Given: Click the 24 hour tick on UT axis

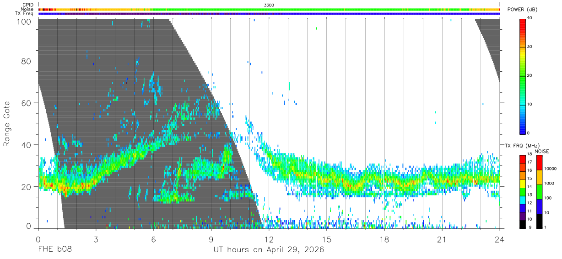Looking at the screenshot, I should 500,239.
